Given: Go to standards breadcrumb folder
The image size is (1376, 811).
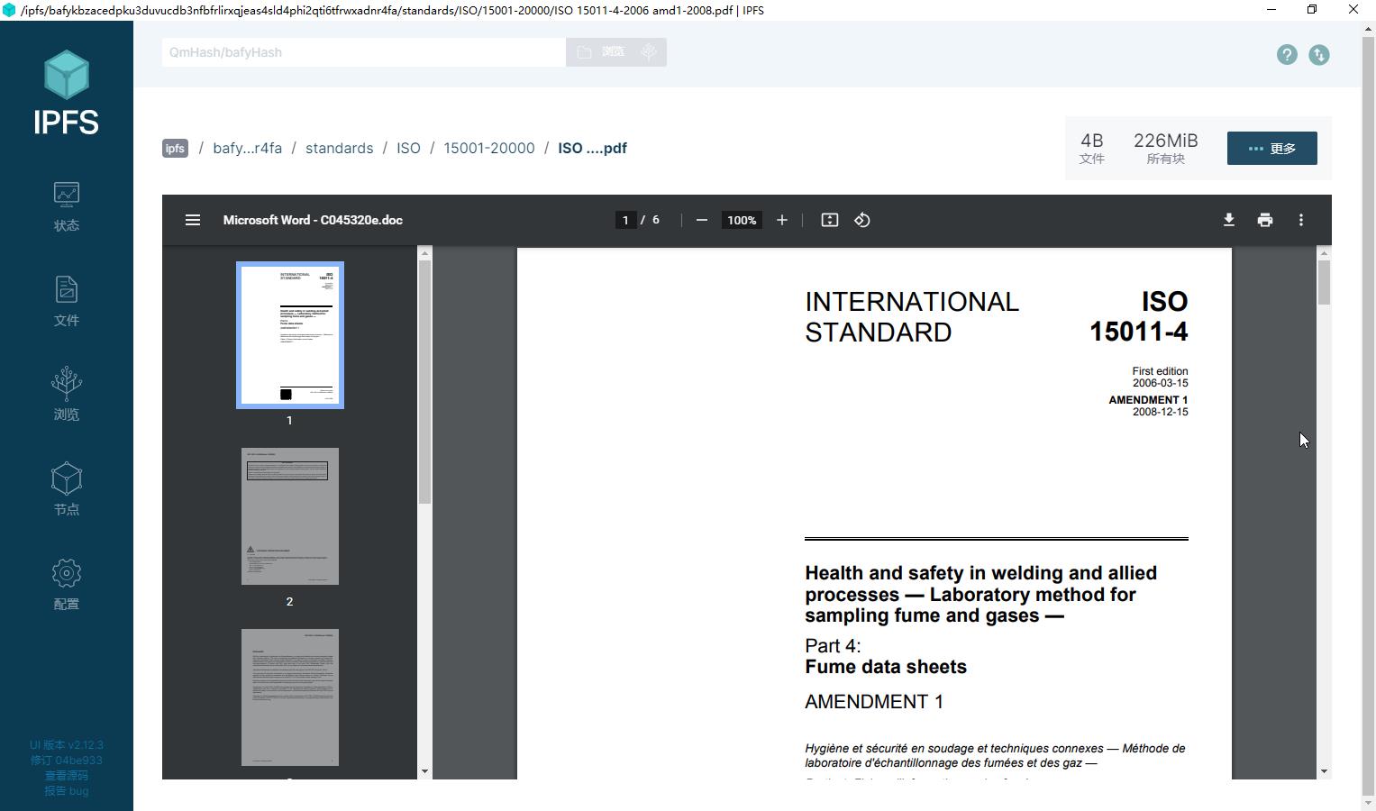Looking at the screenshot, I should coord(339,149).
